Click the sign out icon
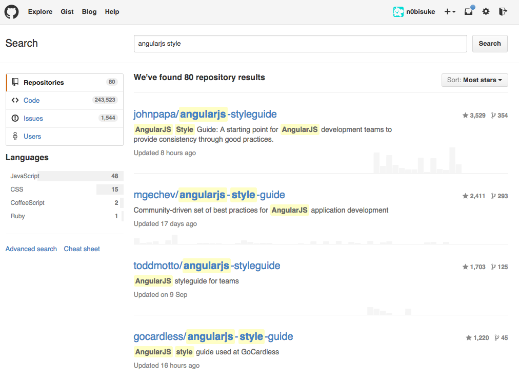The height and width of the screenshot is (379, 519). click(503, 12)
